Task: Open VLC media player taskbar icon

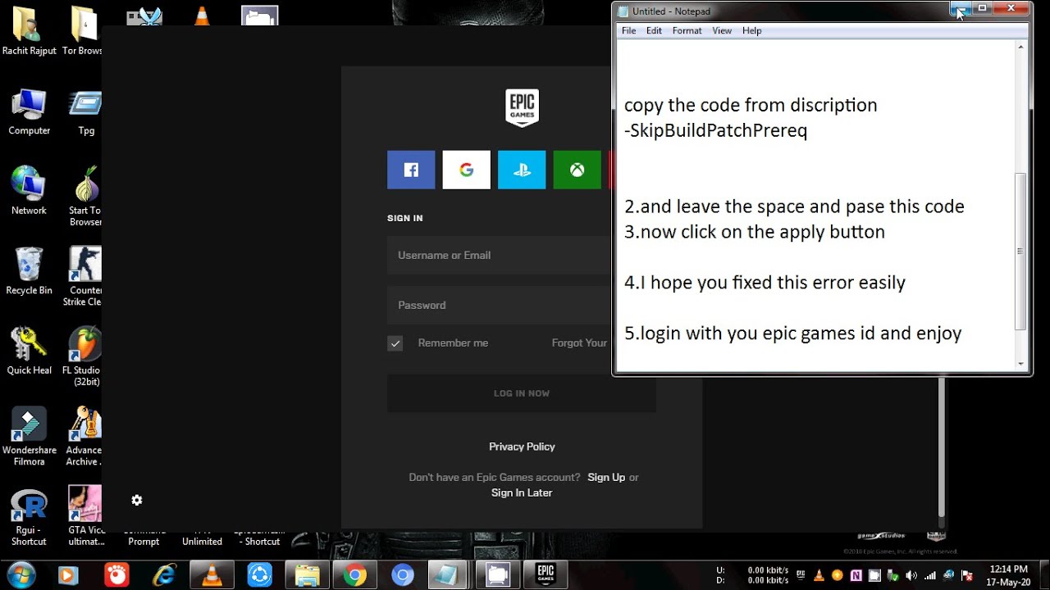Action: tap(212, 575)
